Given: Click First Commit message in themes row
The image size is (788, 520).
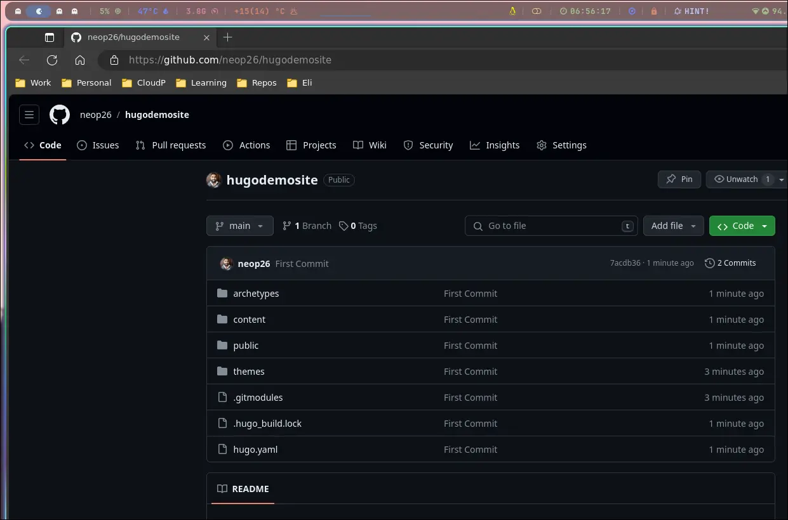Looking at the screenshot, I should click(x=471, y=372).
